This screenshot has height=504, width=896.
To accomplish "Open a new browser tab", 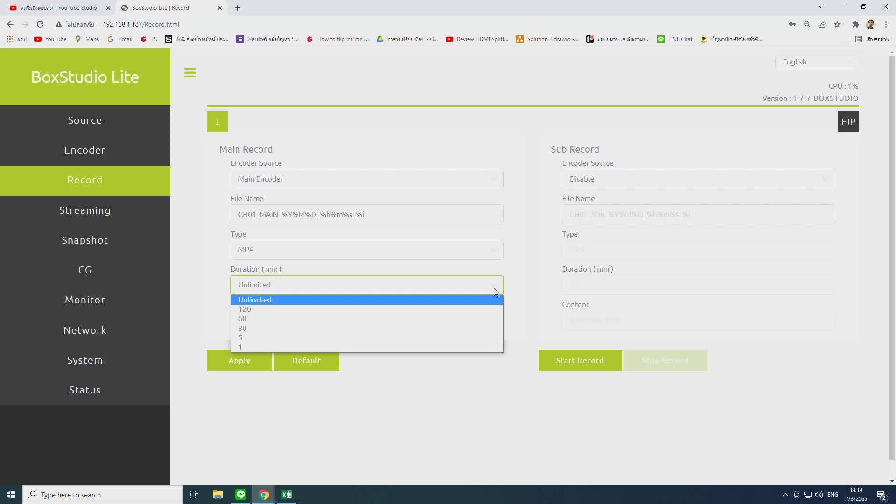I will pyautogui.click(x=238, y=8).
